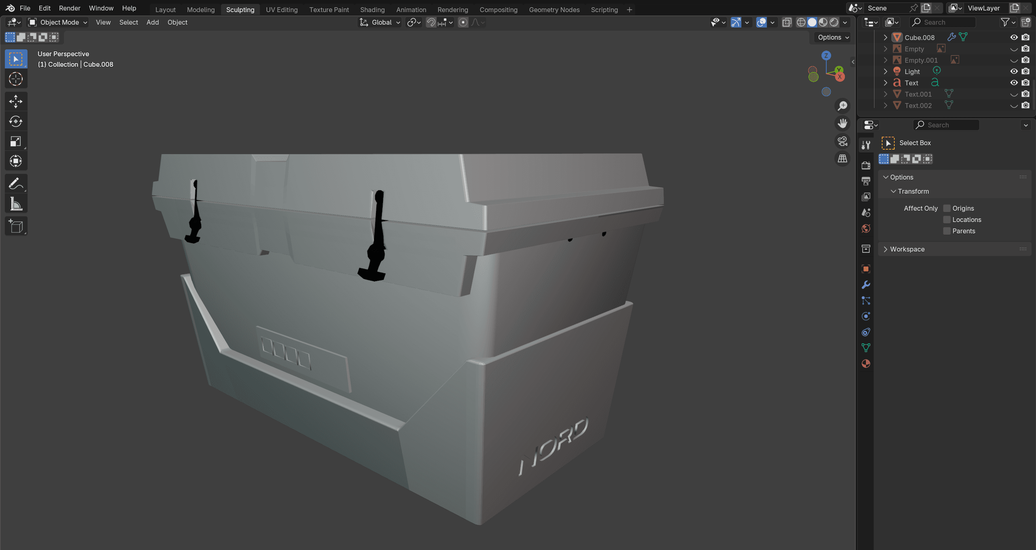
Task: Activate the Move tool
Action: click(16, 101)
